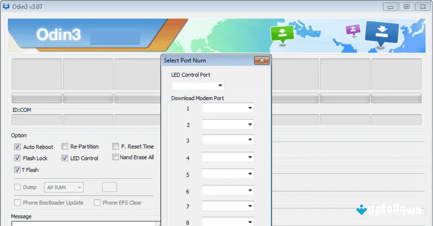Click the first ID:COM status box
The height and width of the screenshot is (226, 433).
pos(36,119)
